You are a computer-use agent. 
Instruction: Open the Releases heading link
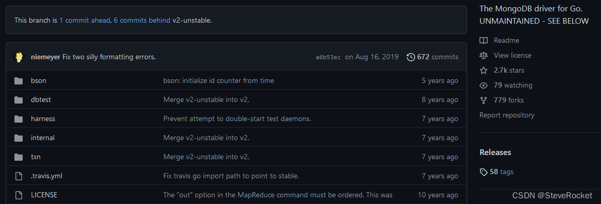coord(495,152)
